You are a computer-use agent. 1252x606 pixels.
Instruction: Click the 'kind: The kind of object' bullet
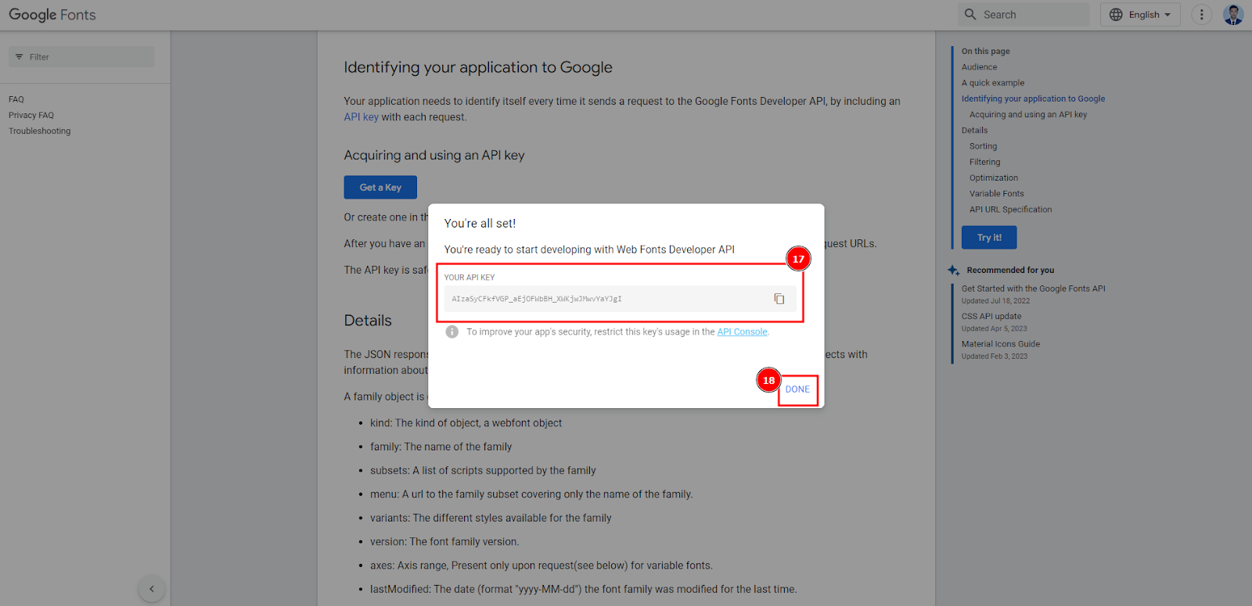(x=466, y=423)
